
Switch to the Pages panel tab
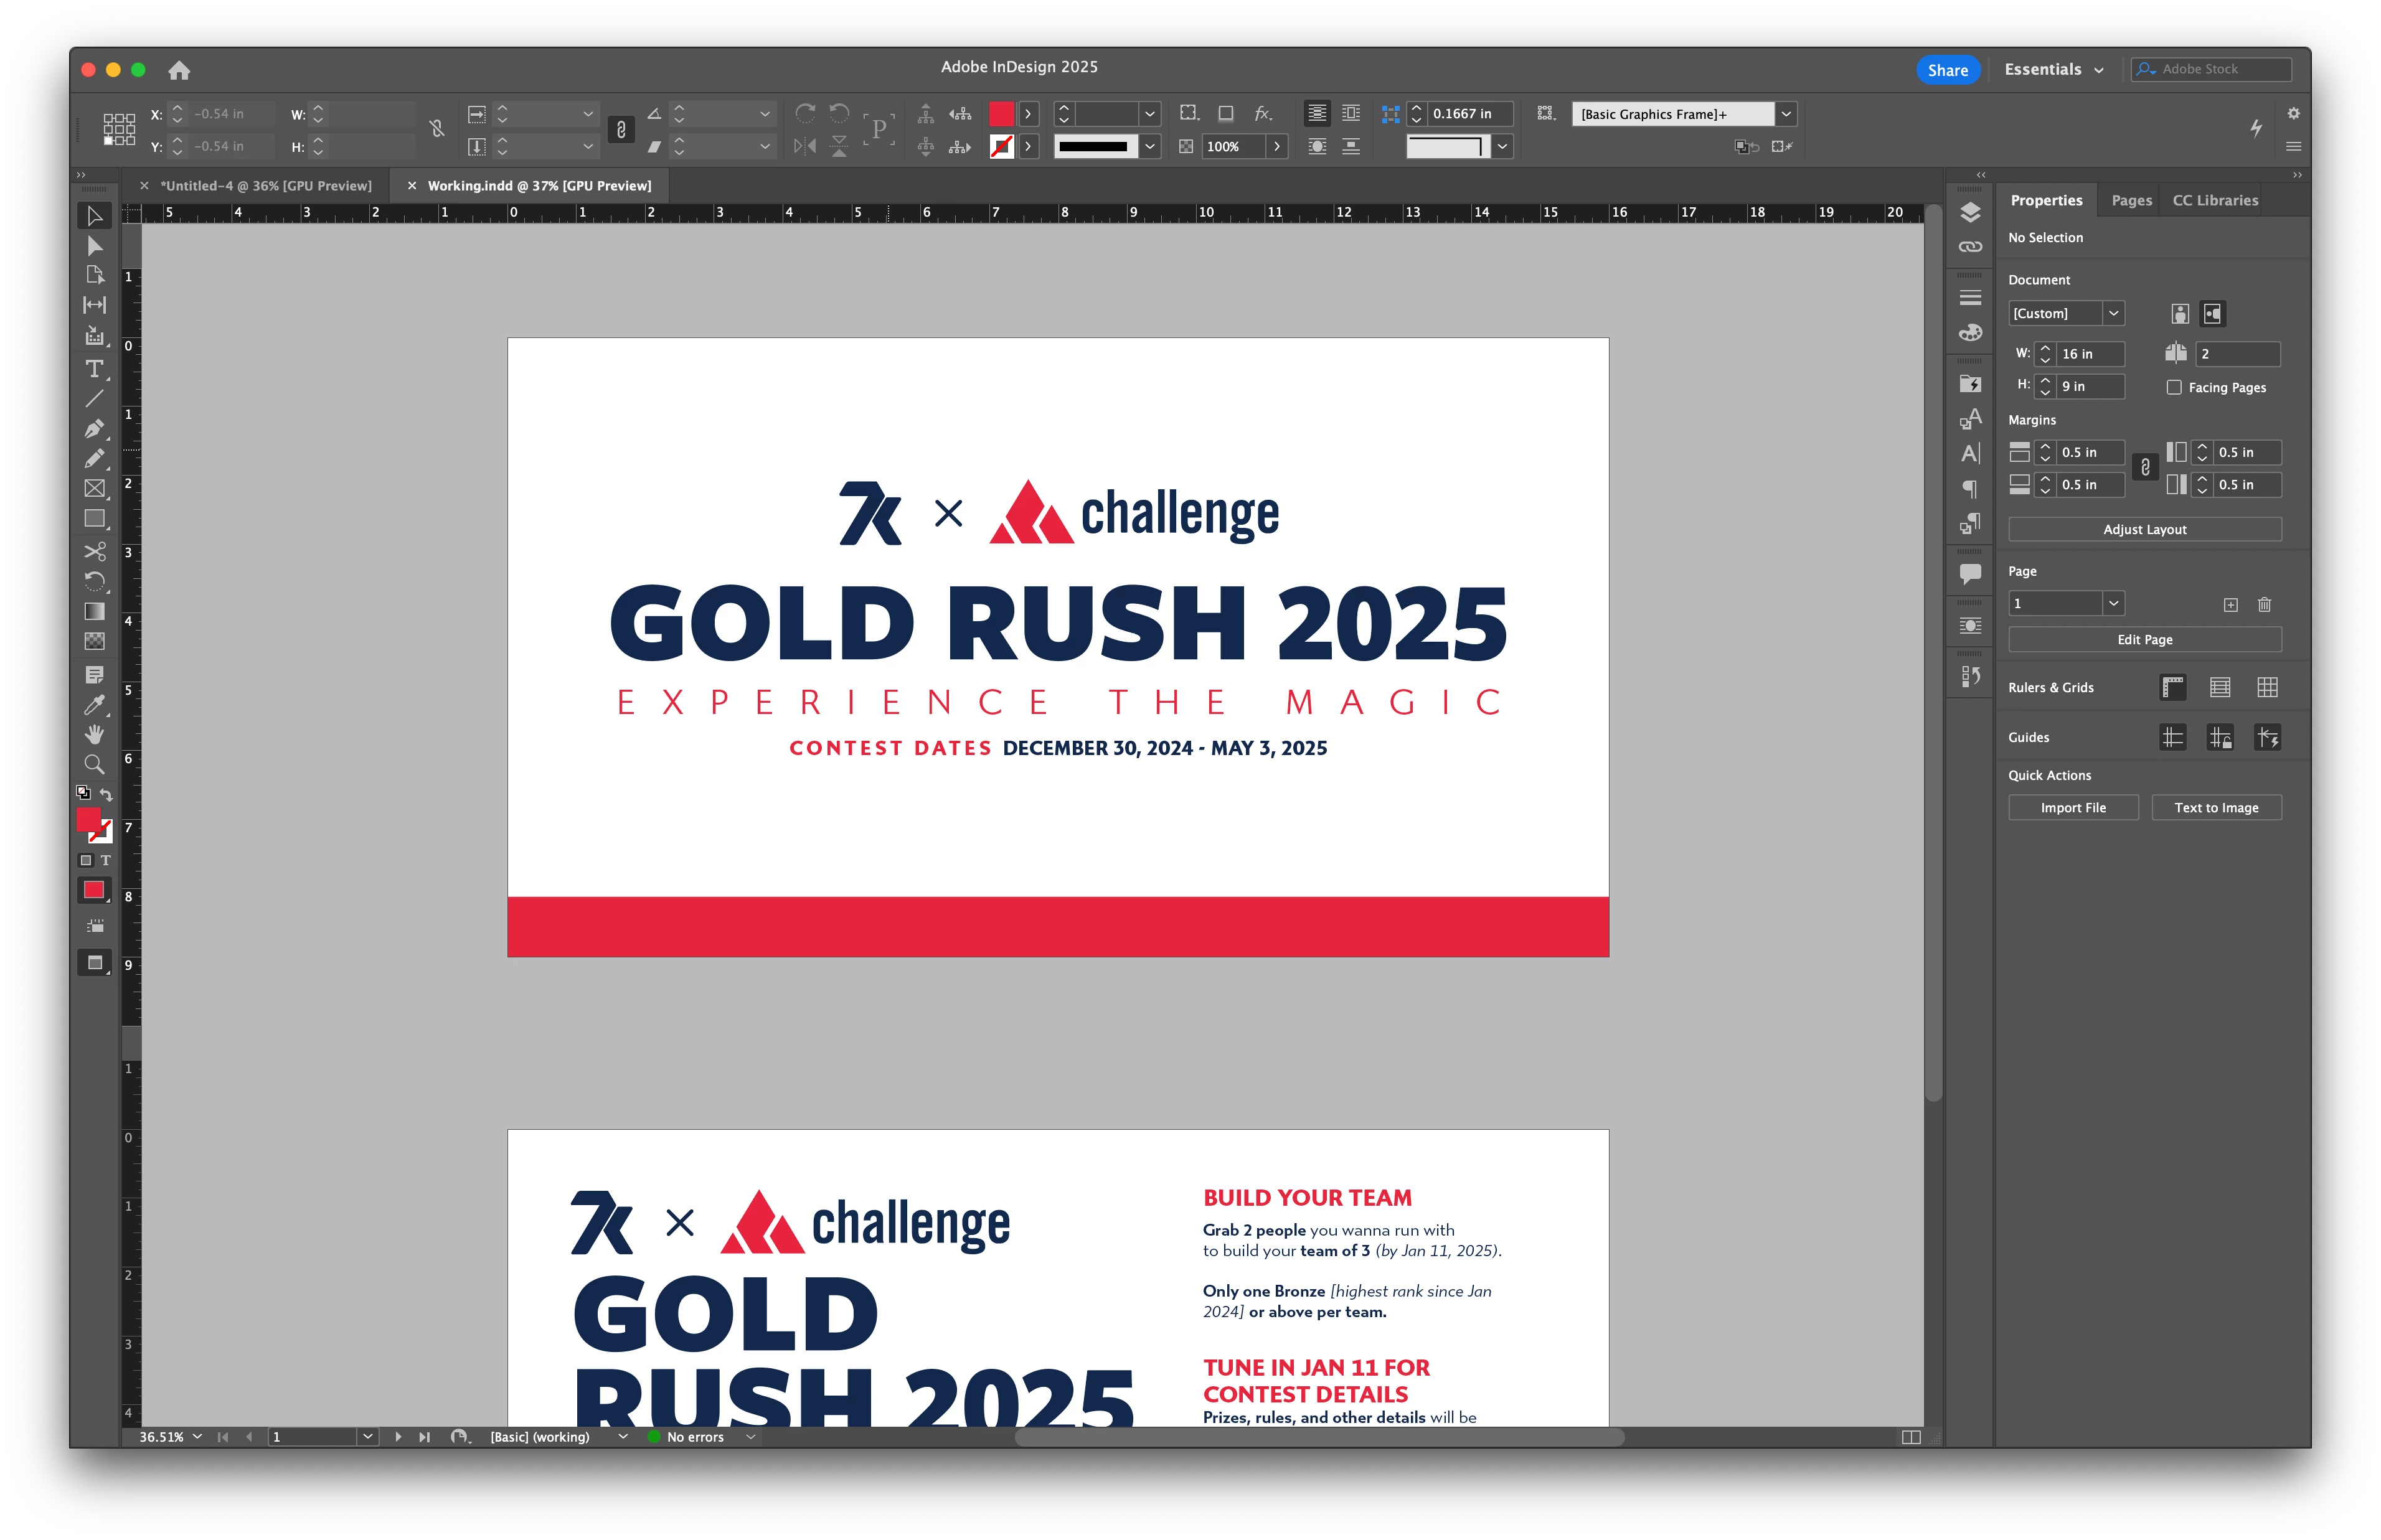click(x=2131, y=200)
